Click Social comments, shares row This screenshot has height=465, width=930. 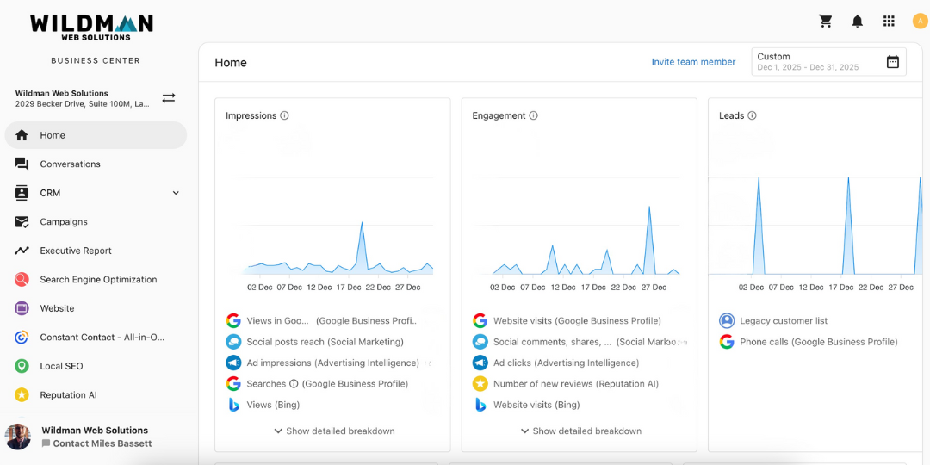click(579, 342)
